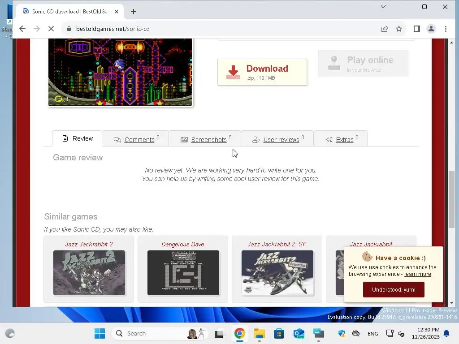Open the network status tray icon
Image resolution: width=459 pixels, height=344 pixels.
tap(390, 333)
